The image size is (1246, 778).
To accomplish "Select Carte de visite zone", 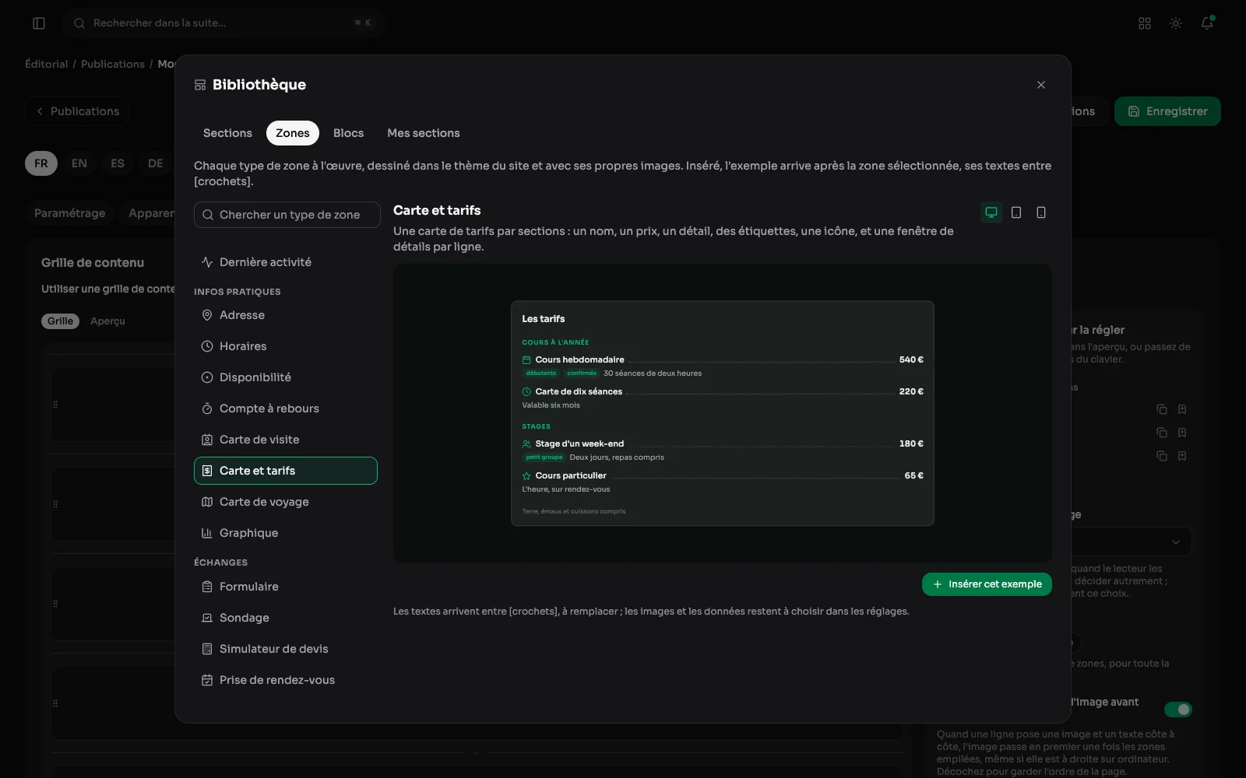I will [x=286, y=440].
